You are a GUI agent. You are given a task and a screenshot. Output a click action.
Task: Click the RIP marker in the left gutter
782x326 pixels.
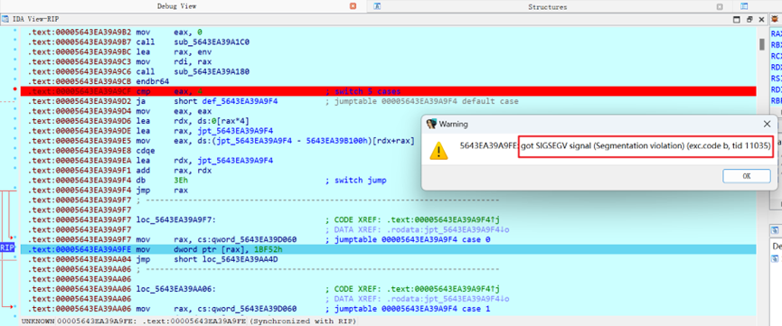(7, 247)
